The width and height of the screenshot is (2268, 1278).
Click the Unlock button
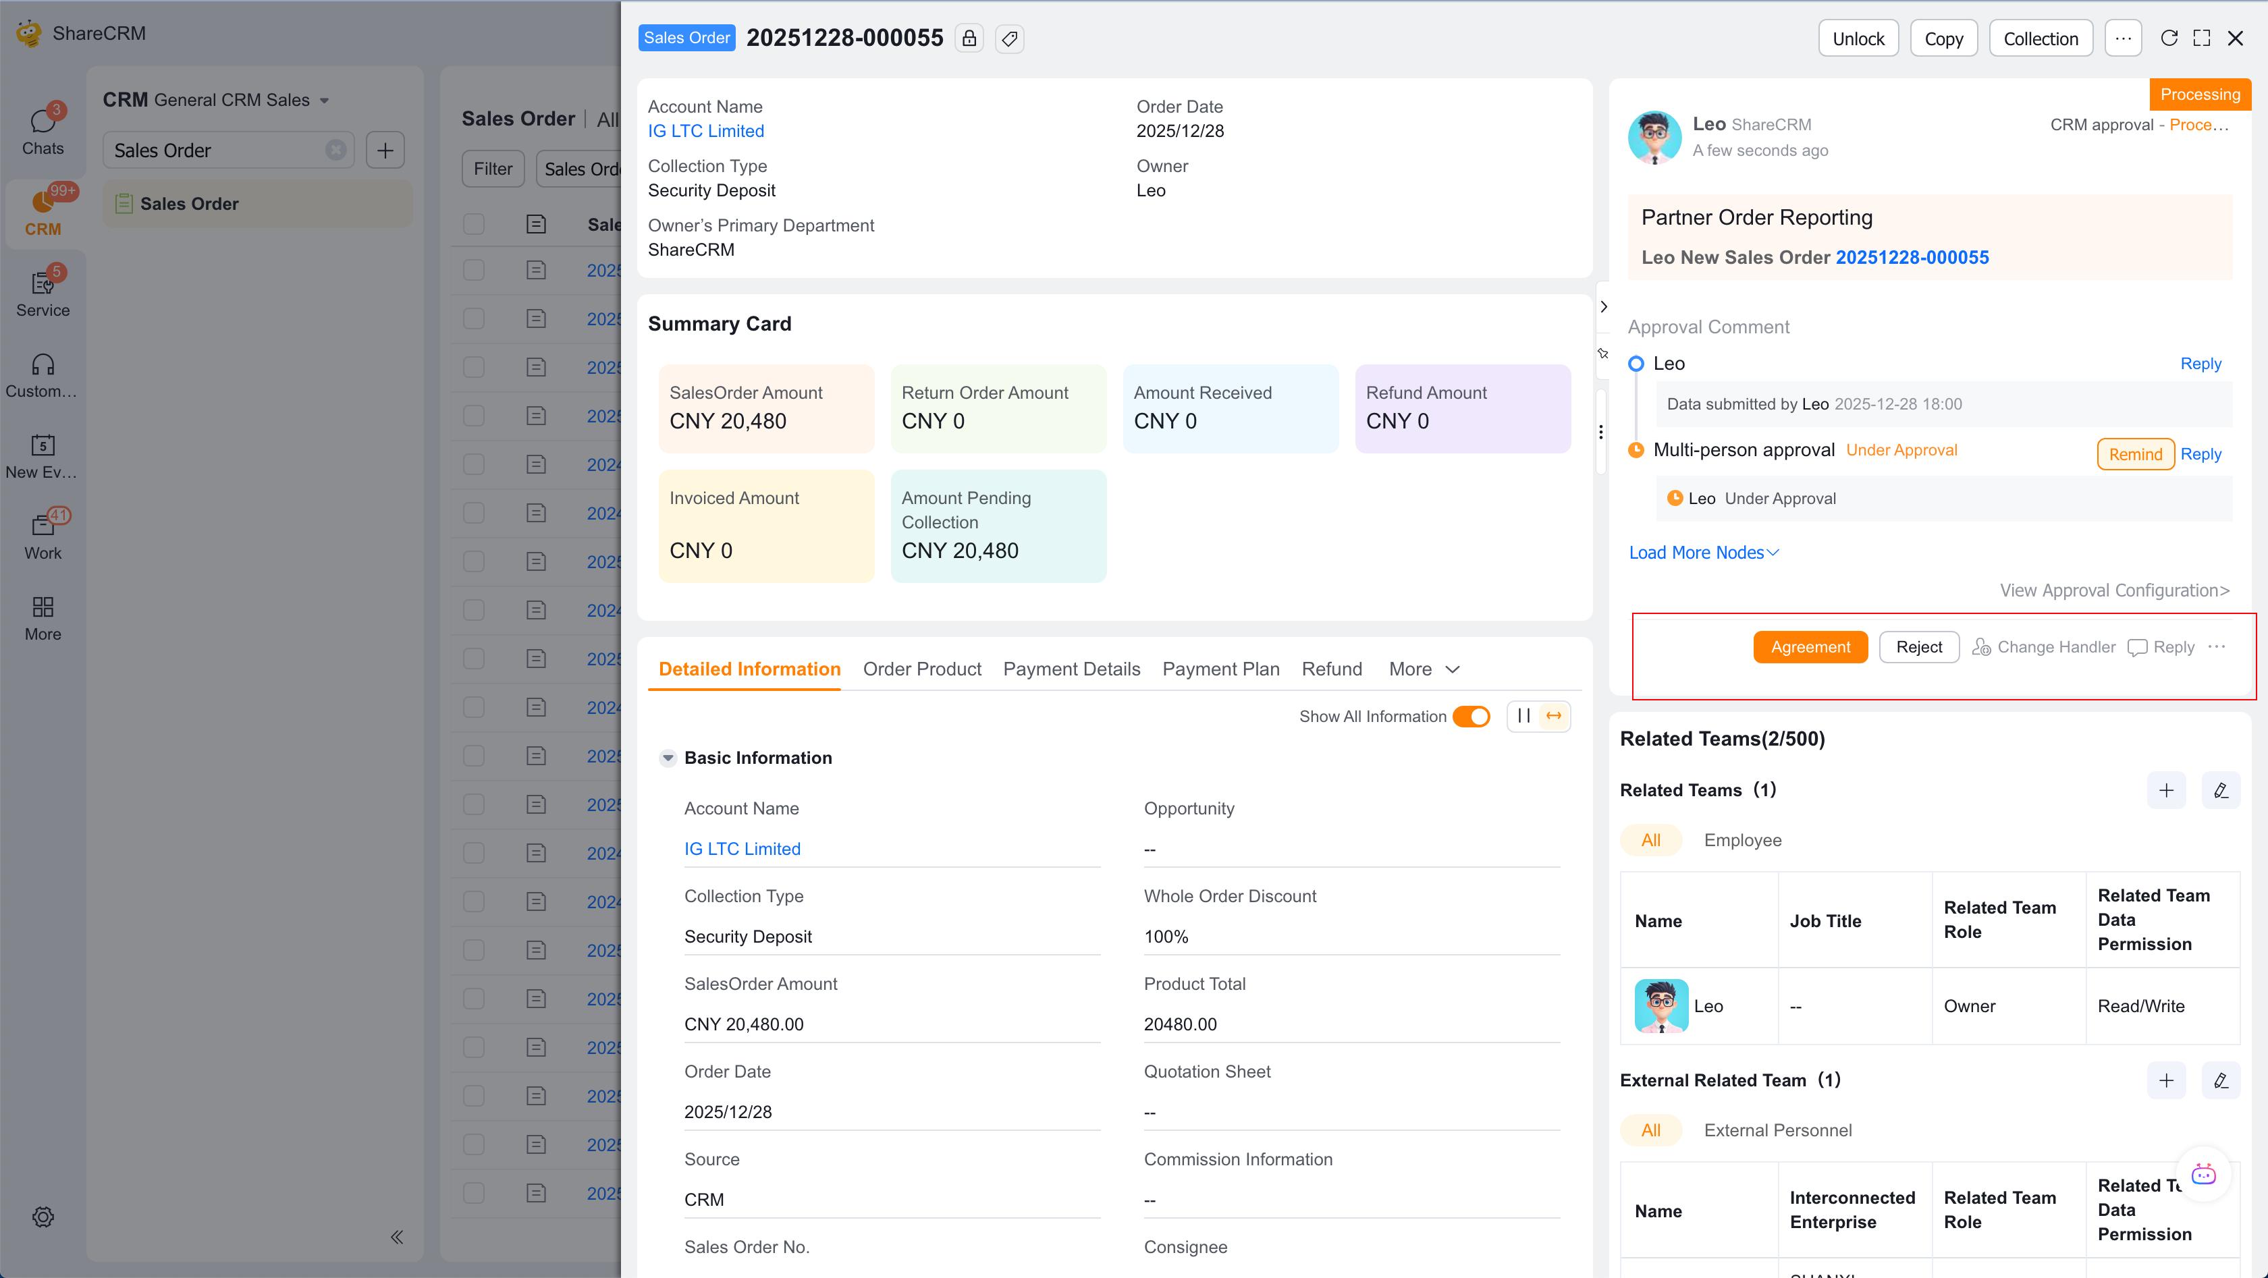1858,38
